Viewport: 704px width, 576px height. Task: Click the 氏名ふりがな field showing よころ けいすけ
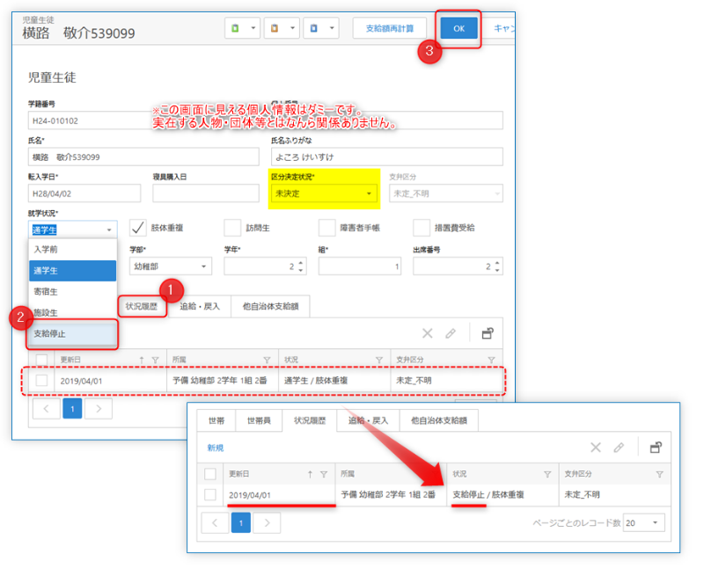pos(387,157)
